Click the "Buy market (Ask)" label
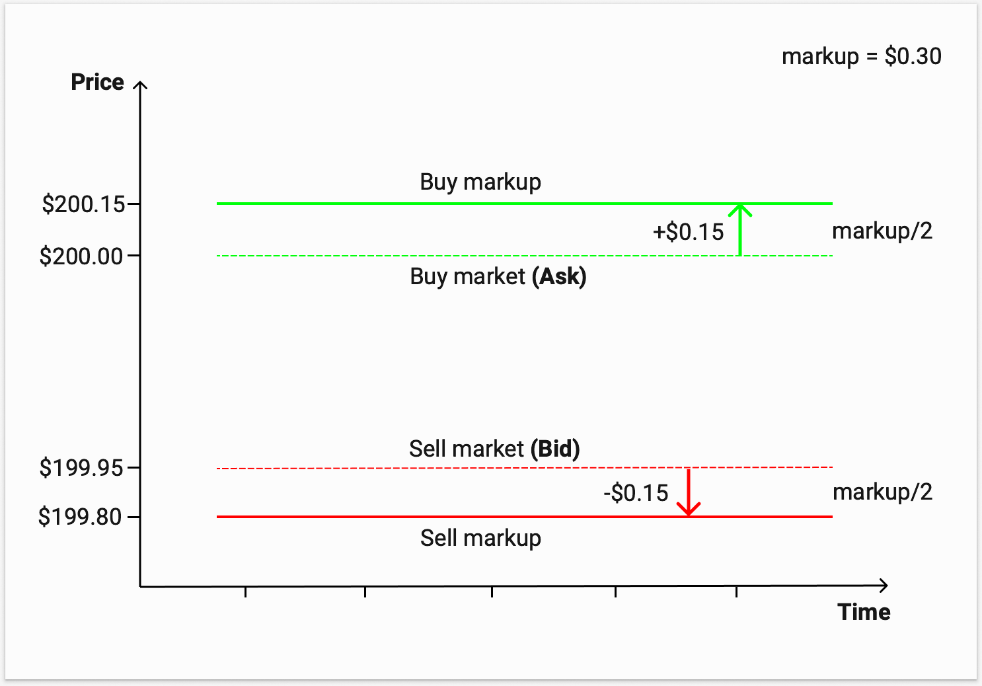The image size is (982, 686). pos(498,276)
